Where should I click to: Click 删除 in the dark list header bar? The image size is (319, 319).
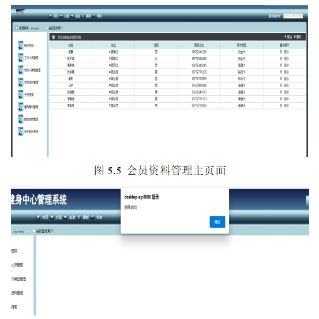click(x=298, y=37)
